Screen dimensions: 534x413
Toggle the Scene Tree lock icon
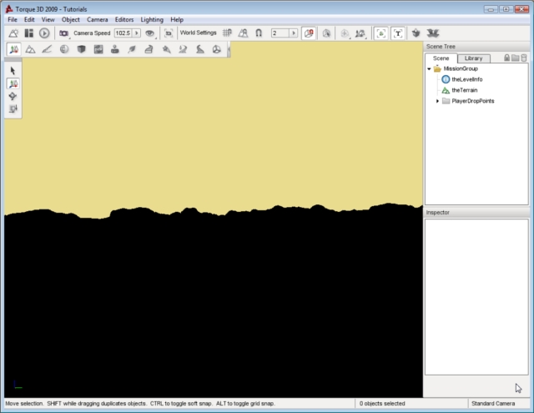coord(506,58)
